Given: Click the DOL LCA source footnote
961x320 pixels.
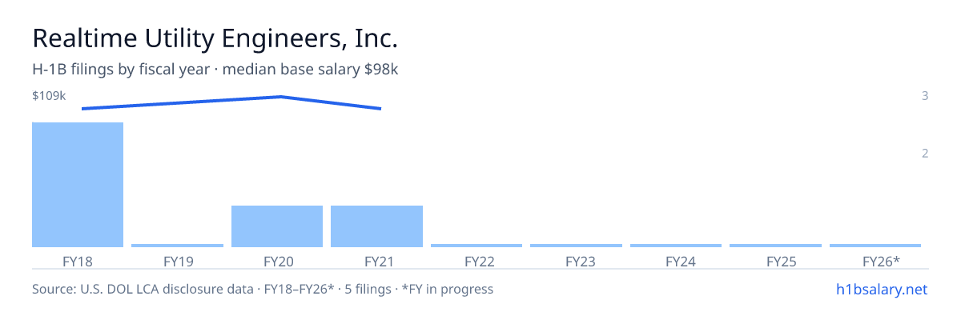Looking at the screenshot, I should click(x=263, y=289).
